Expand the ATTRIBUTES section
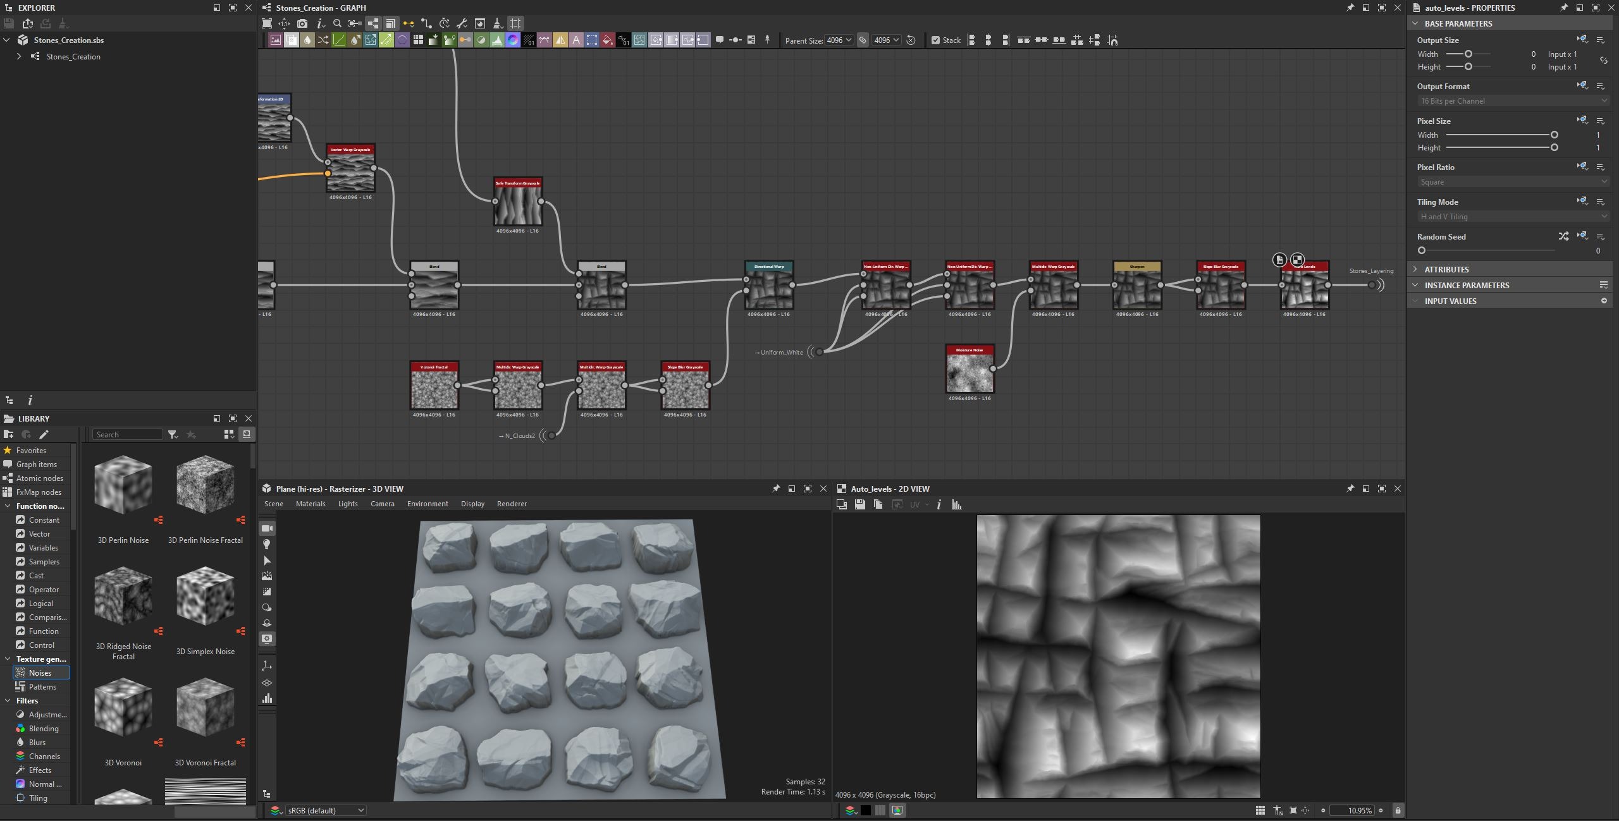The width and height of the screenshot is (1619, 821). coord(1415,269)
